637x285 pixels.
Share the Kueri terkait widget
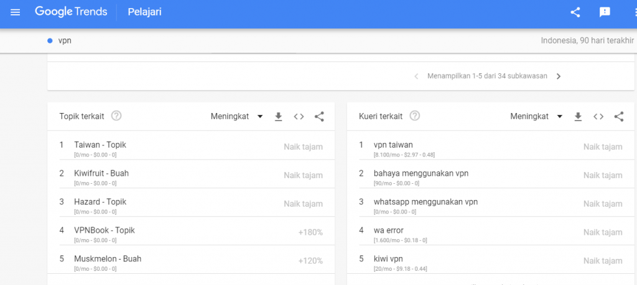tap(619, 117)
